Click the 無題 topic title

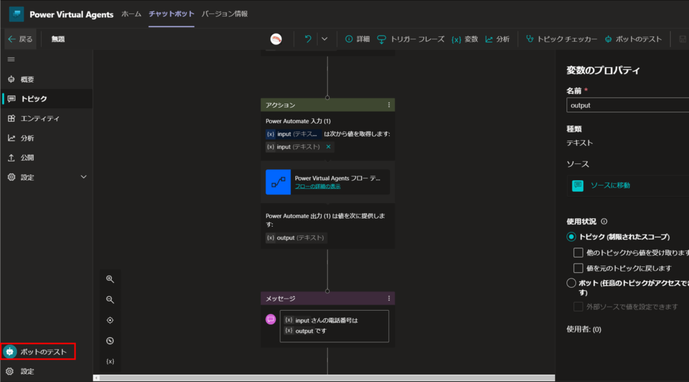(x=58, y=39)
